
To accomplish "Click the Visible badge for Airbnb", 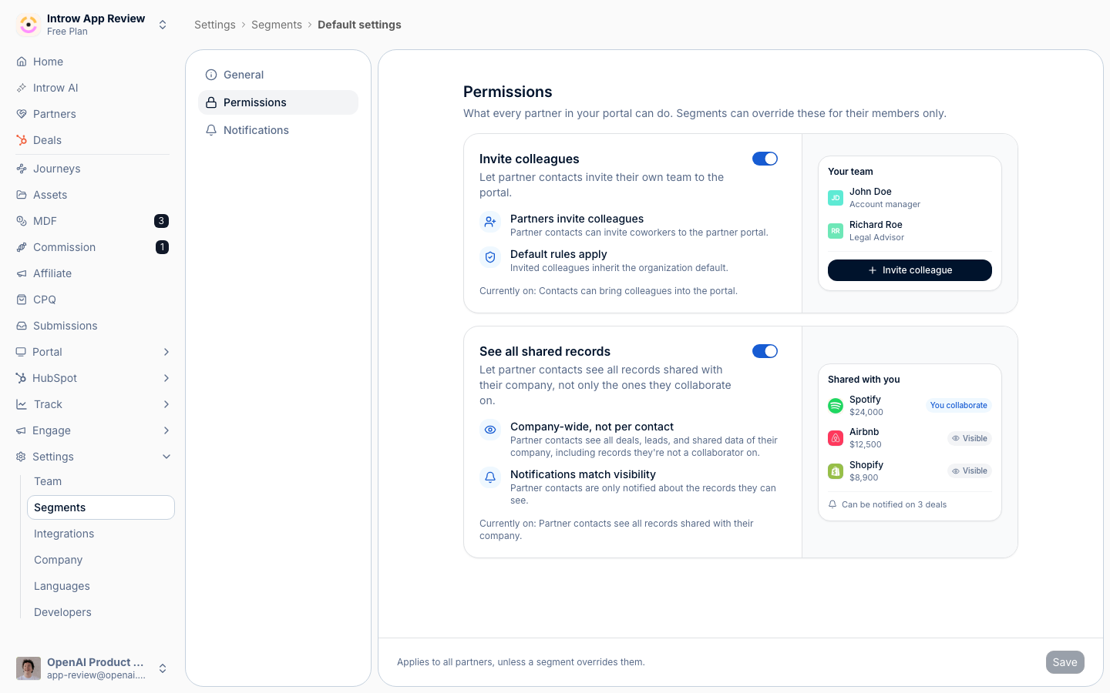I will (970, 438).
